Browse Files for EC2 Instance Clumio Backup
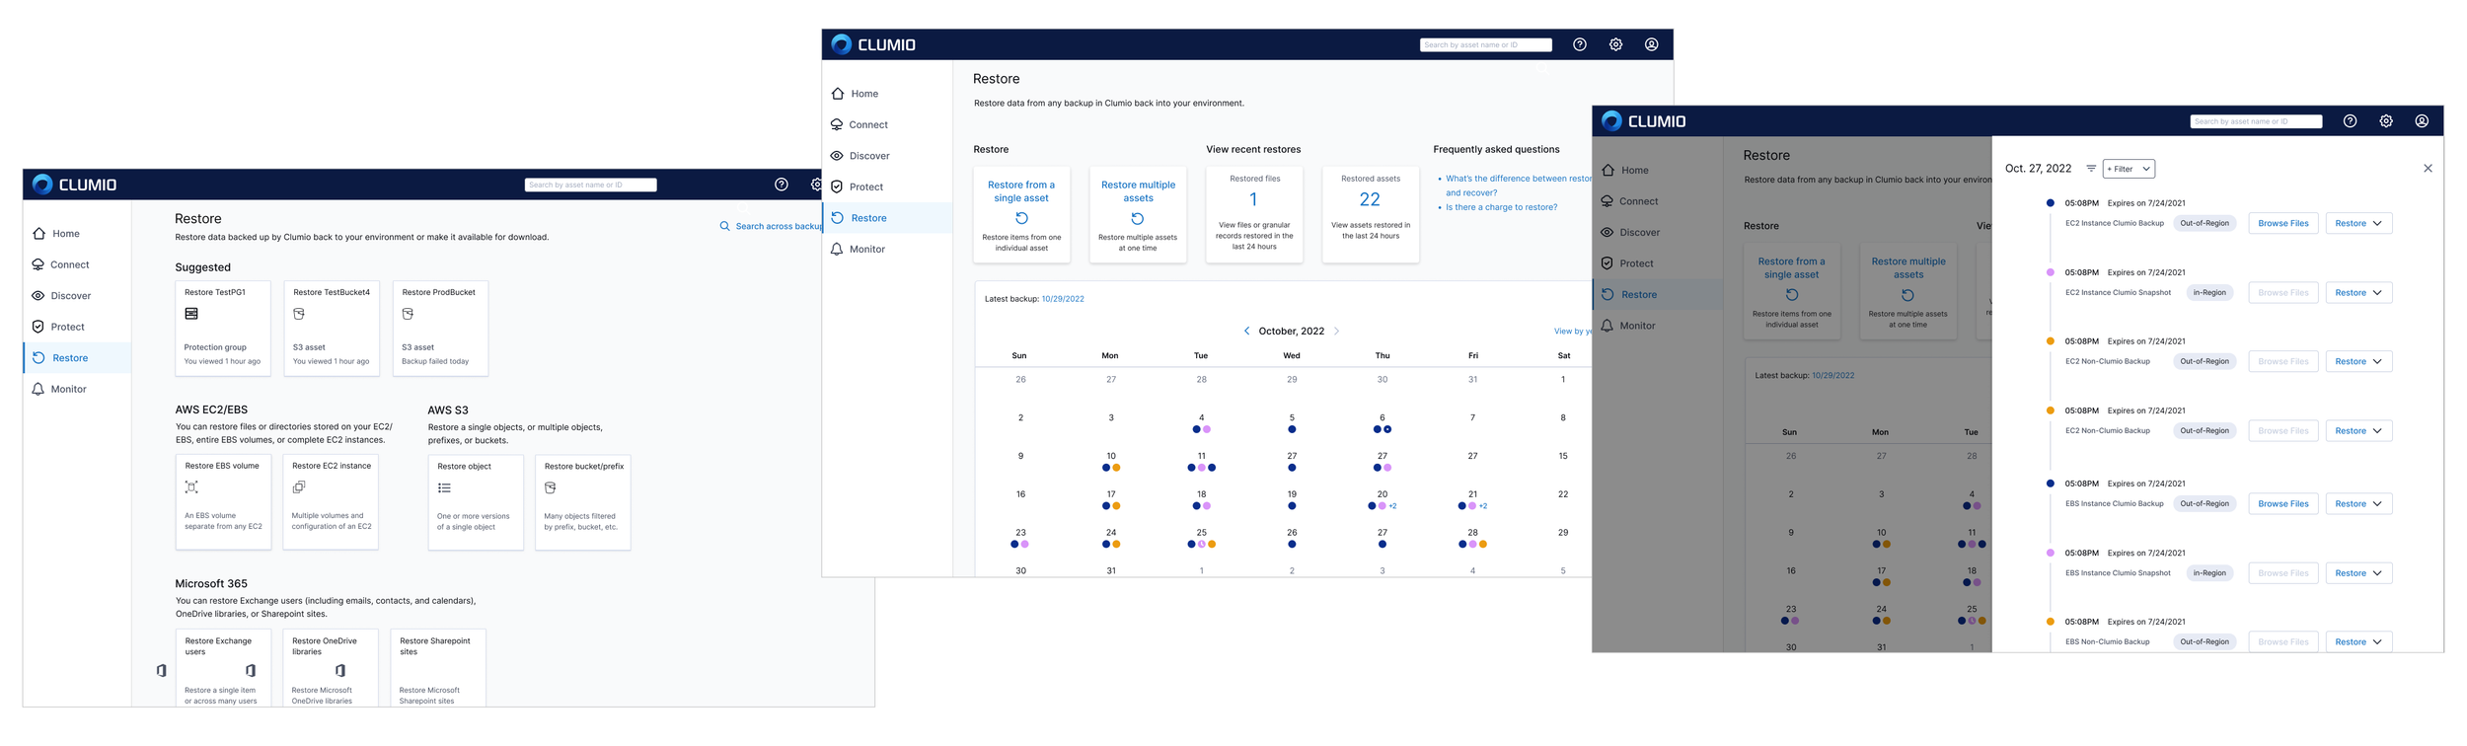The height and width of the screenshot is (746, 2467). [2283, 224]
